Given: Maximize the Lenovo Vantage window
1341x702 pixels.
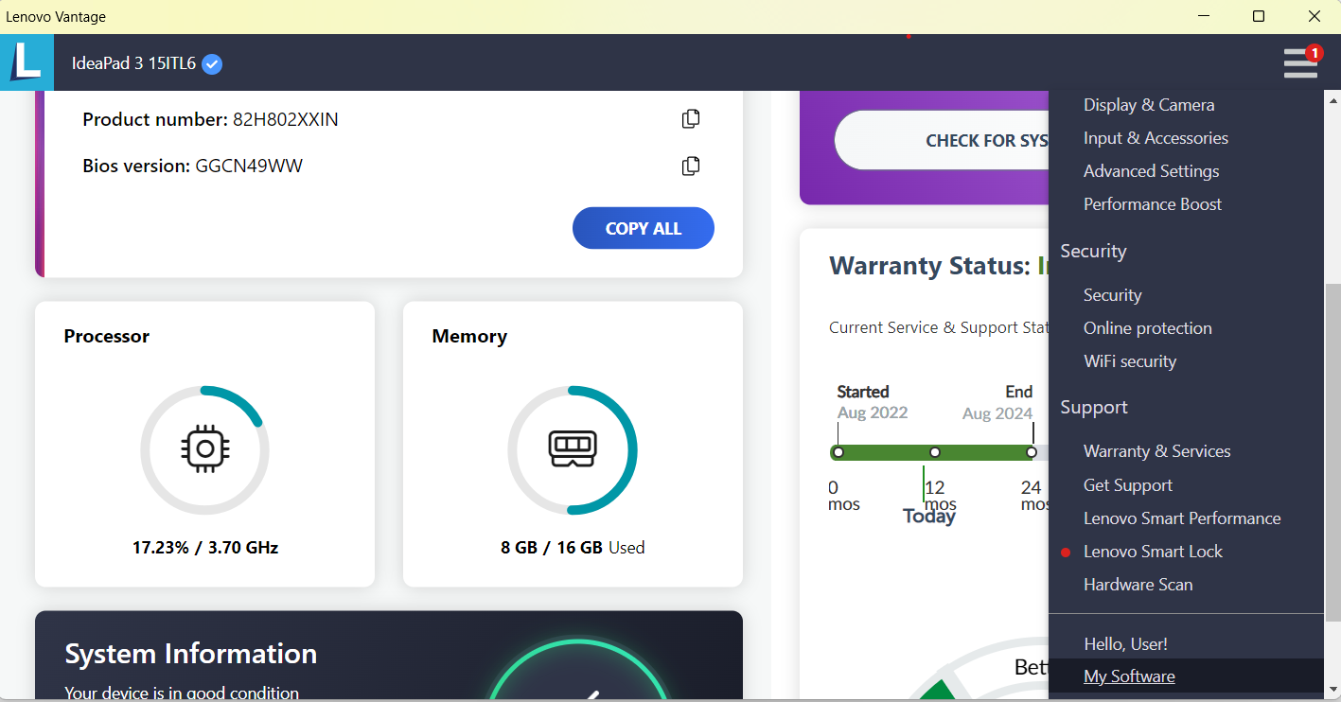Looking at the screenshot, I should coord(1259,16).
